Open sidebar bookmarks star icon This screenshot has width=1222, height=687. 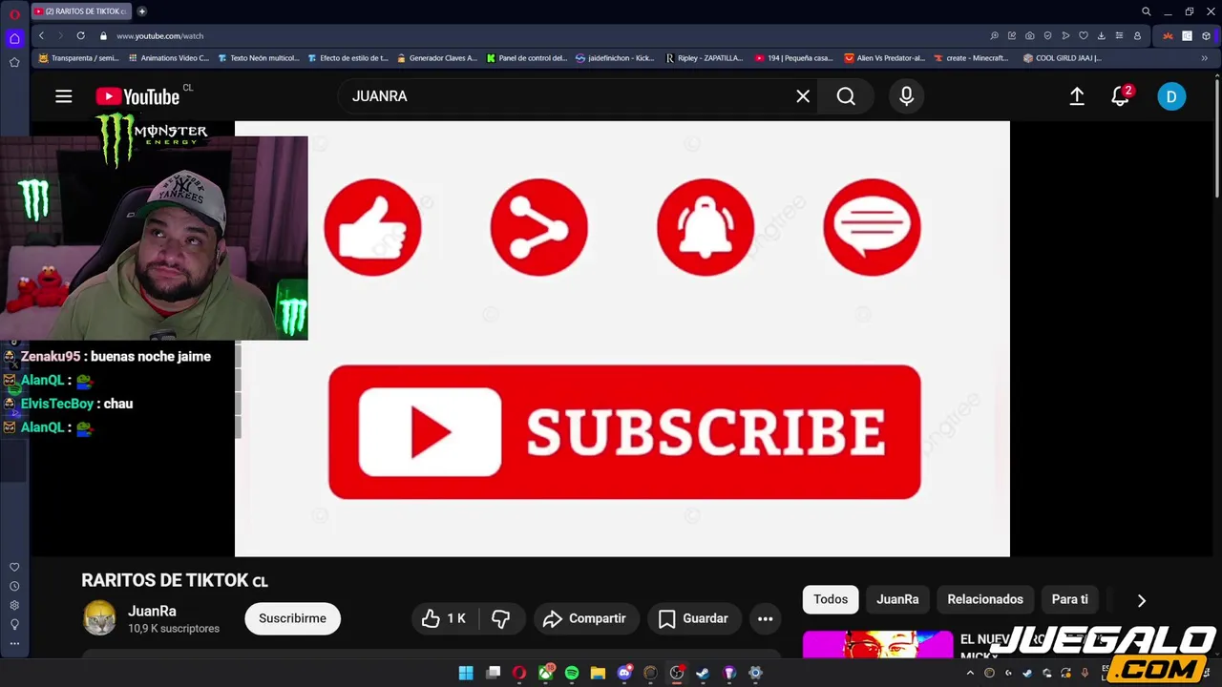tap(14, 62)
